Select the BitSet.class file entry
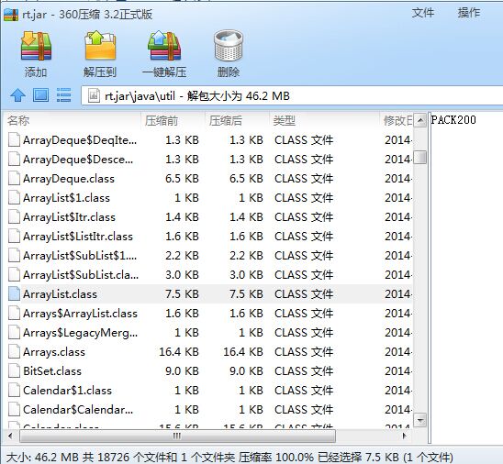Viewport: 503px width, 464px height. [x=208, y=371]
